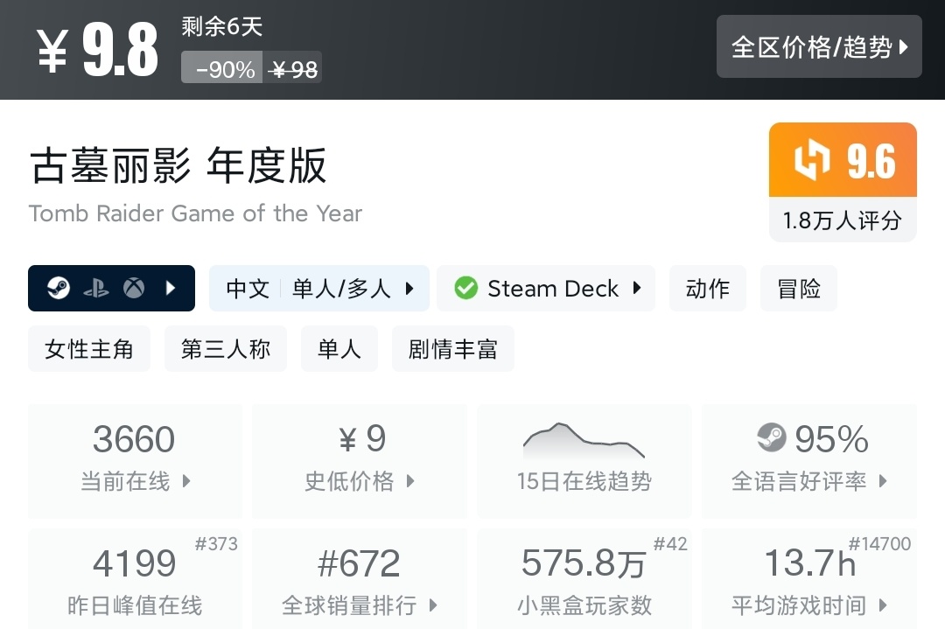Open 当前在线 3660 player stats
This screenshot has width=945, height=629.
[135, 460]
